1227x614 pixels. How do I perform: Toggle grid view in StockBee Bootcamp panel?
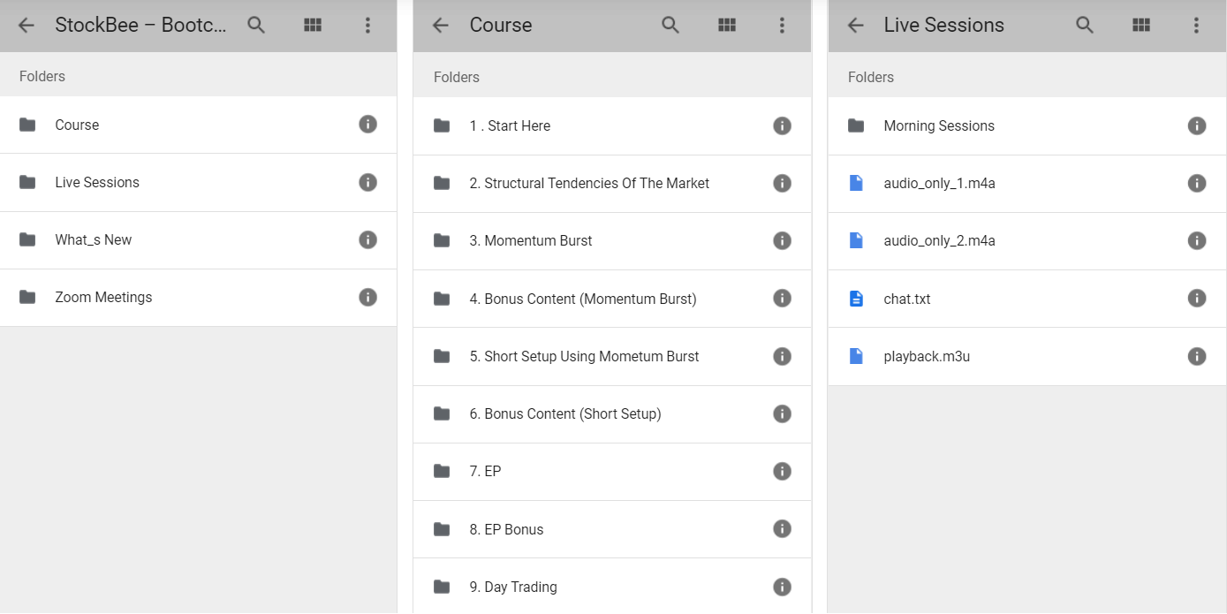313,26
